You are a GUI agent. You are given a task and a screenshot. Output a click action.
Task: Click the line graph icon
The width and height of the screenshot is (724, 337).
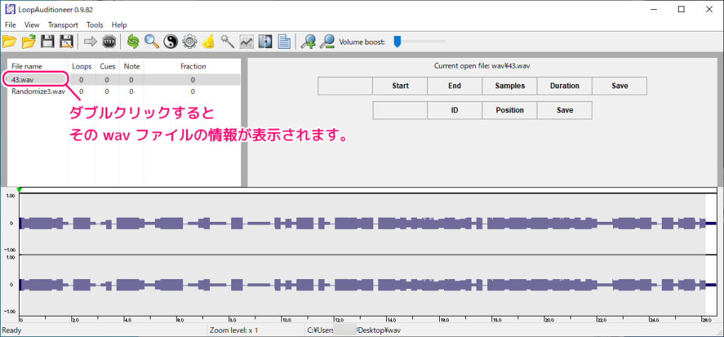tap(246, 42)
